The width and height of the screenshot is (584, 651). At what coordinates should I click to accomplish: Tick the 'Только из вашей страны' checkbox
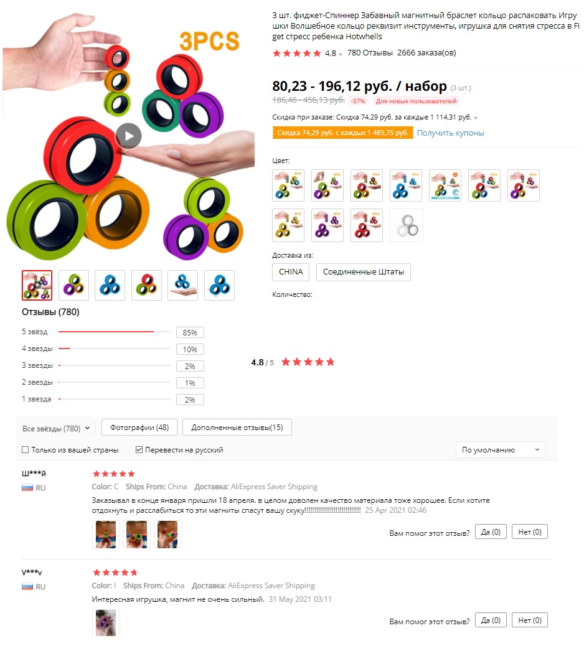point(26,449)
